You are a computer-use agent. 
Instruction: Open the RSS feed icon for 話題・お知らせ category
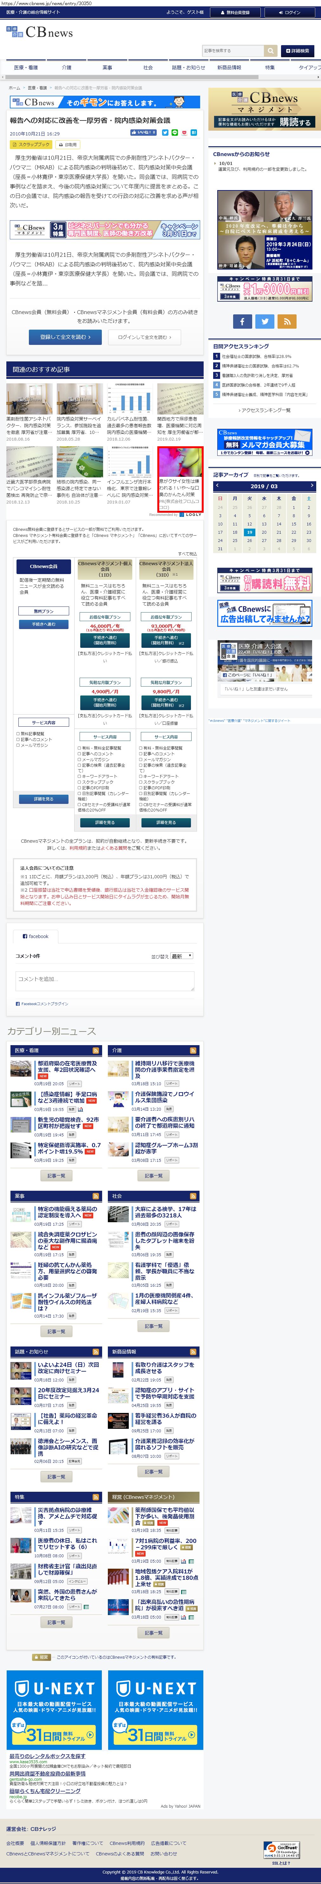coord(96,1352)
